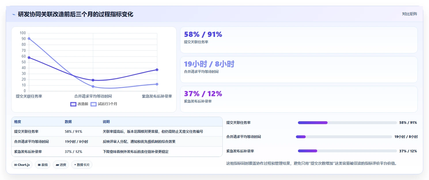Click the description starting with 反映评审人分配
Screen dimensions: 429x180
click(139, 142)
